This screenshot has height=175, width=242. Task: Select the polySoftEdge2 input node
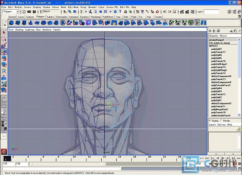[x=219, y=64]
